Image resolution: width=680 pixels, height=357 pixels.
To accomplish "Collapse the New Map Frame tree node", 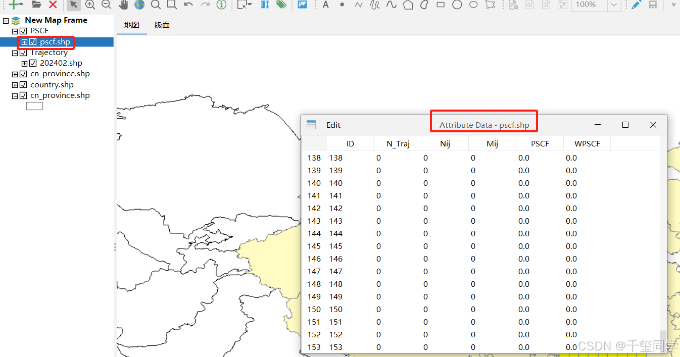I will tap(6, 21).
